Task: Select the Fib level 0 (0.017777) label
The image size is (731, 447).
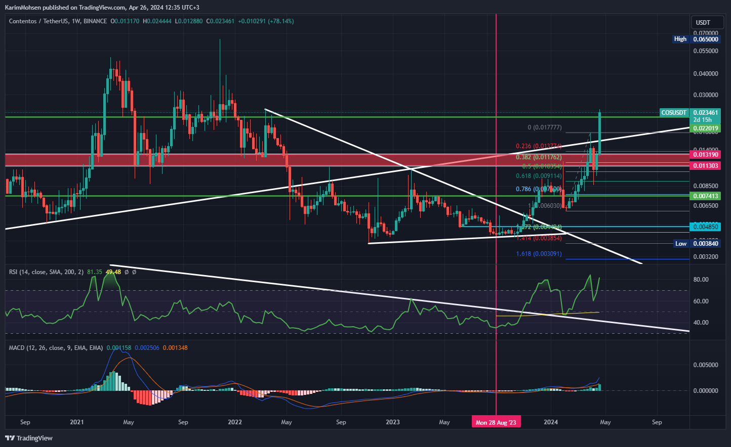Action: 545,128
